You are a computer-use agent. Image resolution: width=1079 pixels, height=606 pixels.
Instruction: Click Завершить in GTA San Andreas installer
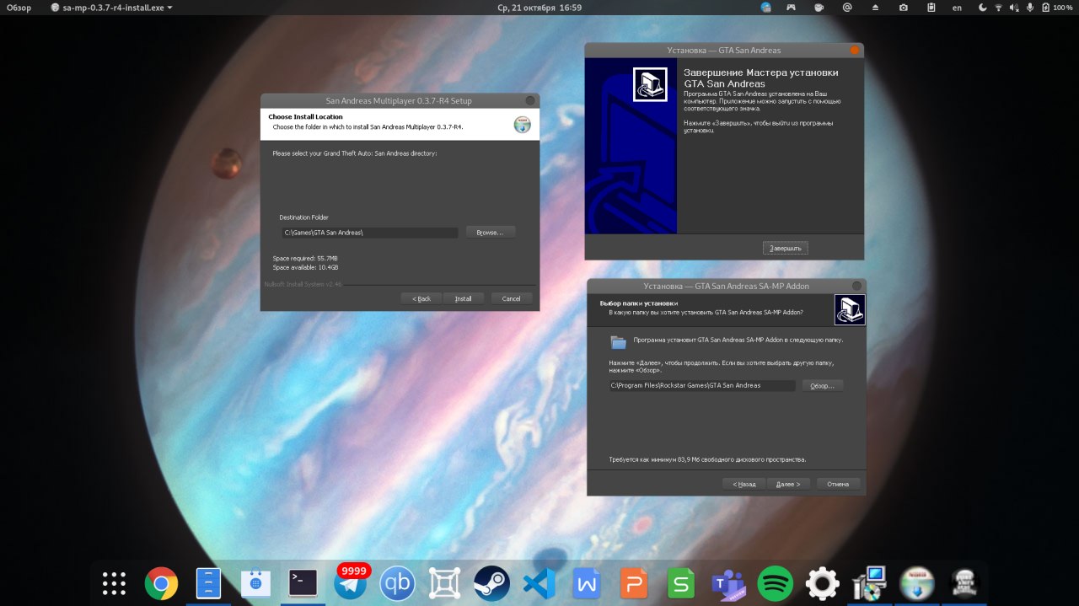pyautogui.click(x=786, y=248)
